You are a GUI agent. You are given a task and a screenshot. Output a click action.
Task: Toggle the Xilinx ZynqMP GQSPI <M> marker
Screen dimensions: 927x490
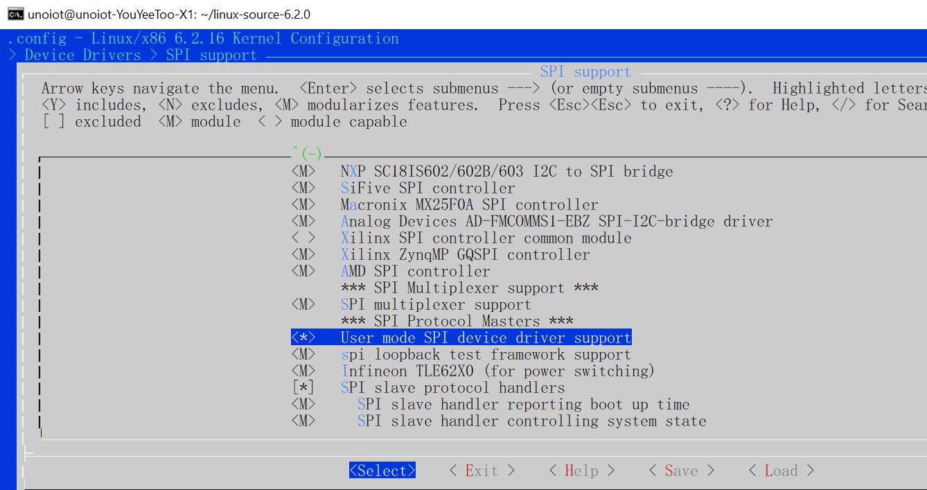tap(303, 254)
